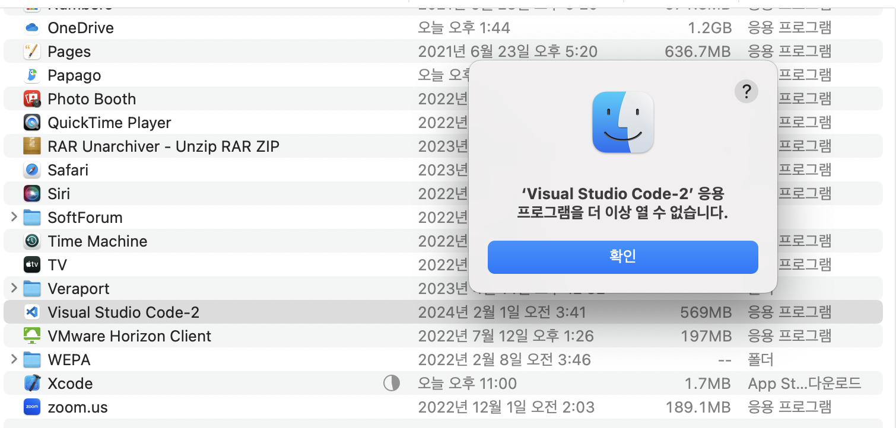Image resolution: width=896 pixels, height=428 pixels.
Task: Click the Xcode hammer icon
Action: click(x=32, y=384)
